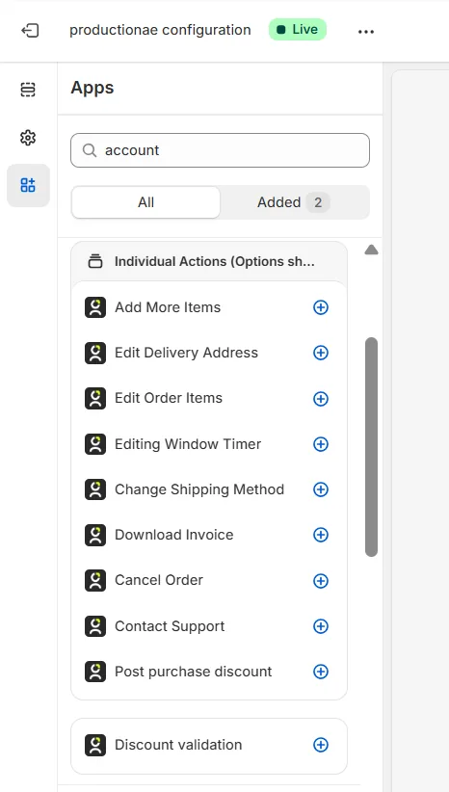Add the Edit Order Items block
The height and width of the screenshot is (792, 449).
(321, 399)
